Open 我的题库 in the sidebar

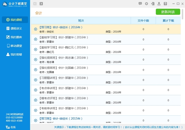point(15,37)
